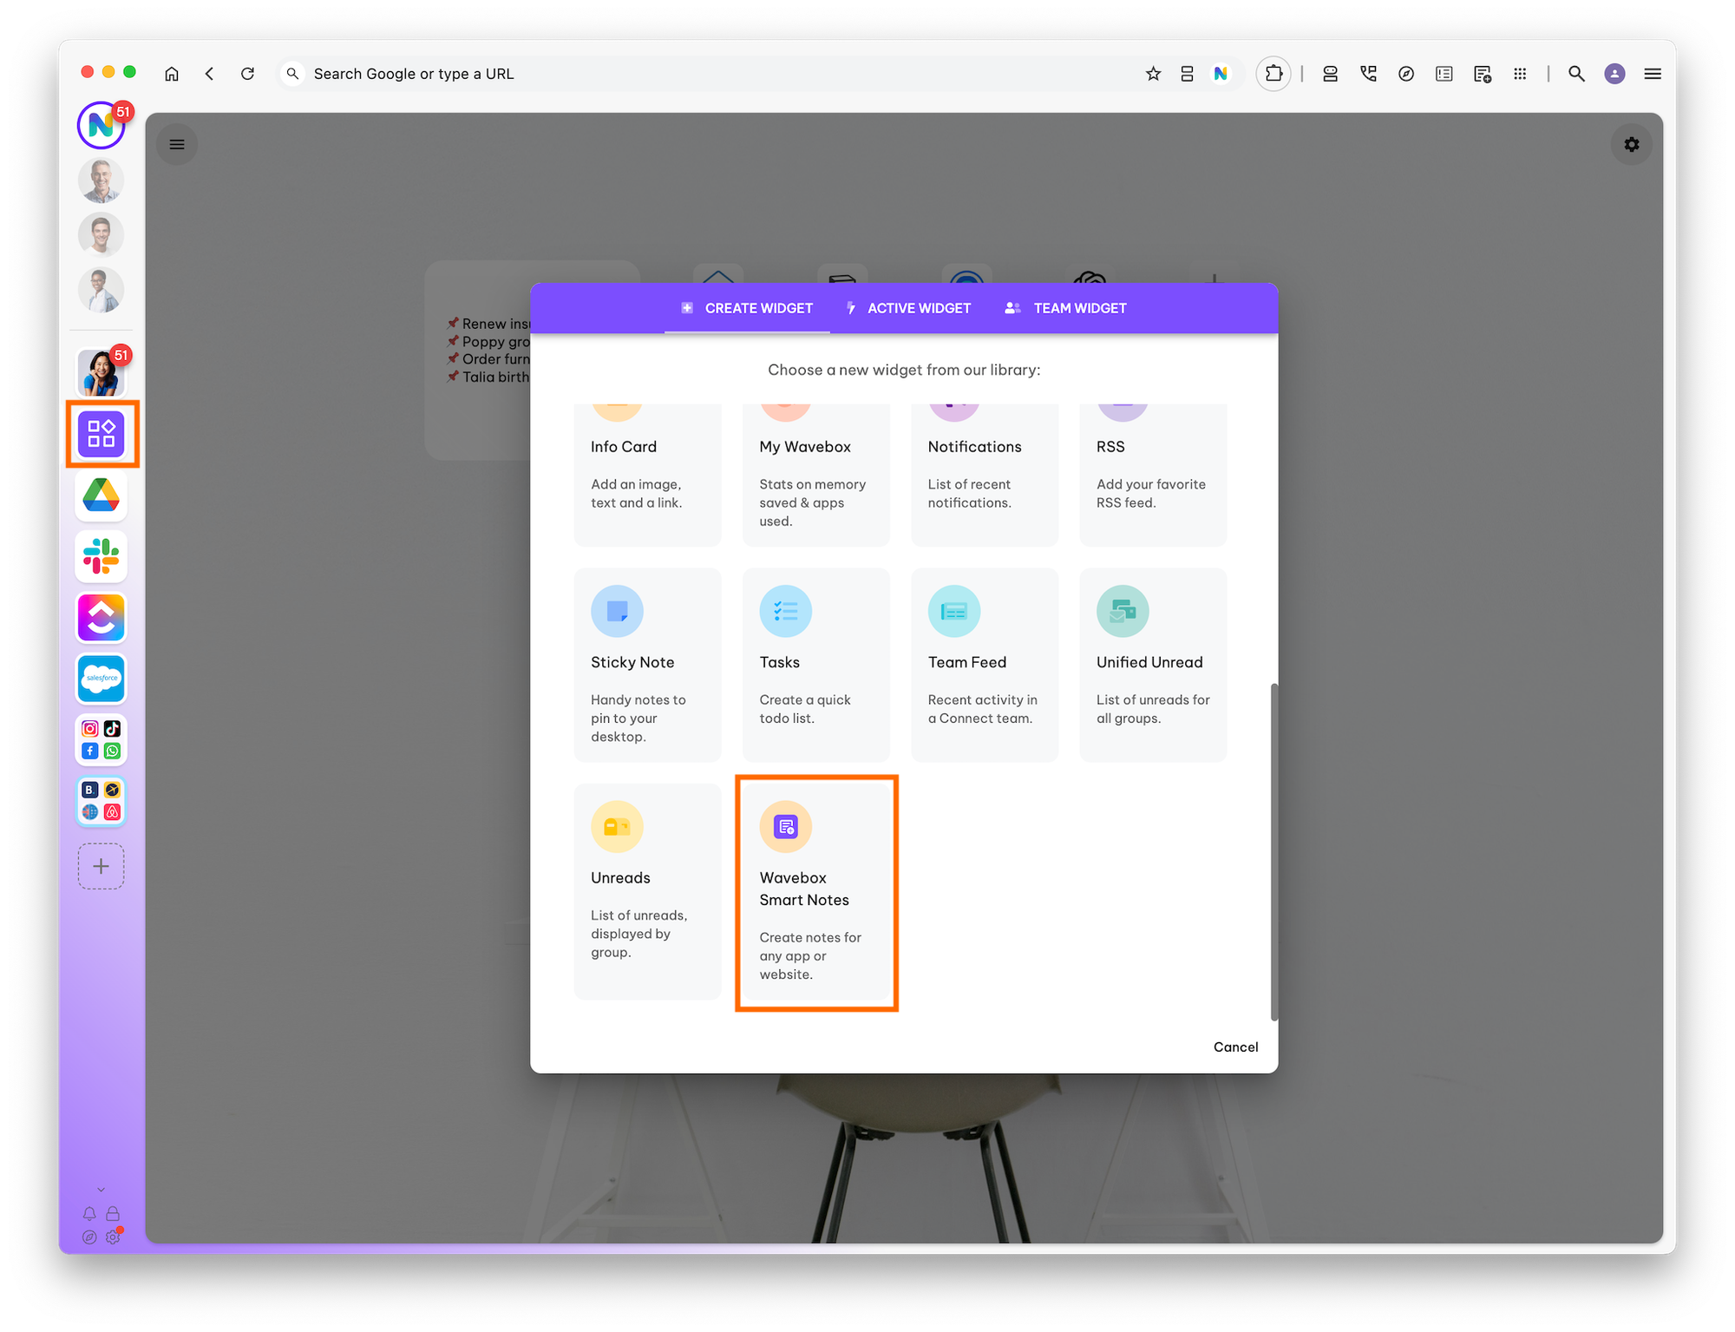Open the profile avatar in toolbar
The width and height of the screenshot is (1735, 1332).
[1614, 74]
